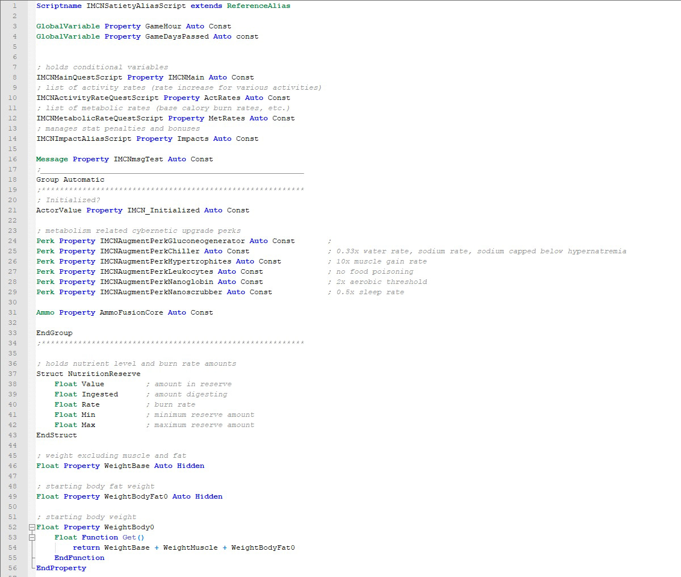Click struct member 'Rate' on line 40
Image resolution: width=681 pixels, height=577 pixels.
click(91, 404)
